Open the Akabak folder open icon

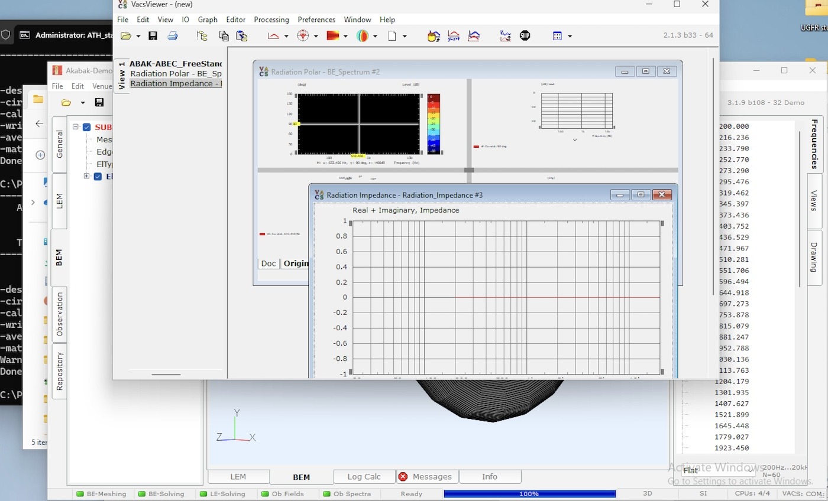(x=66, y=102)
